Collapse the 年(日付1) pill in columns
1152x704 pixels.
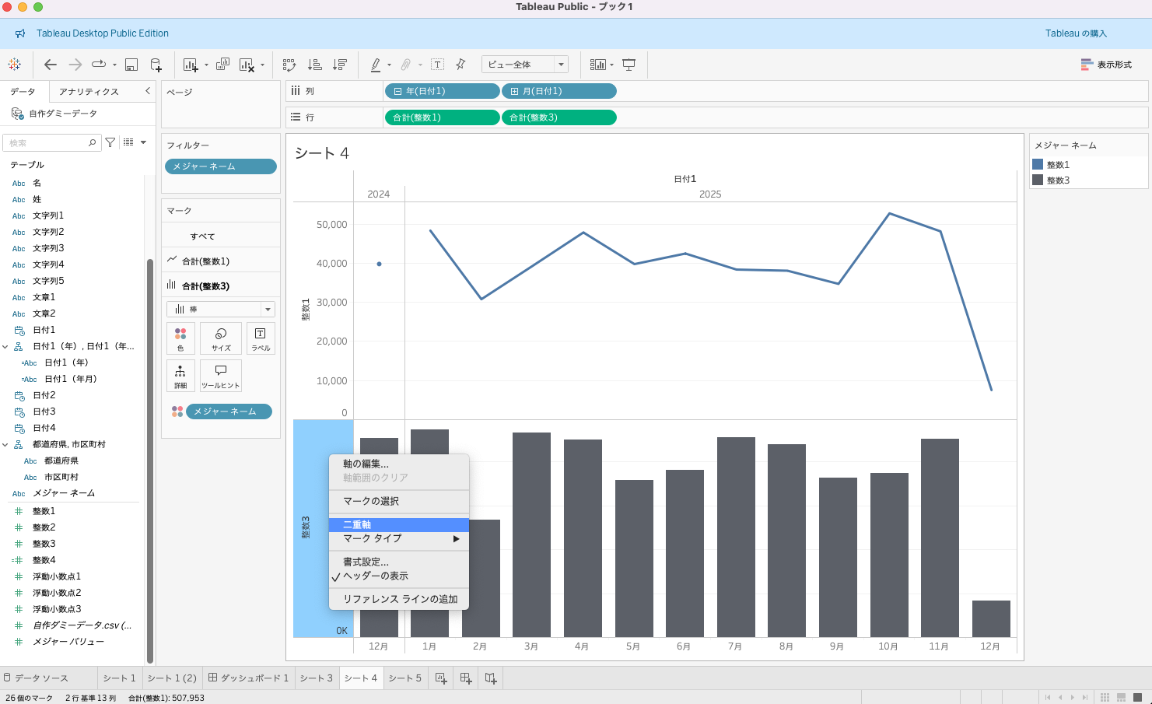click(398, 92)
